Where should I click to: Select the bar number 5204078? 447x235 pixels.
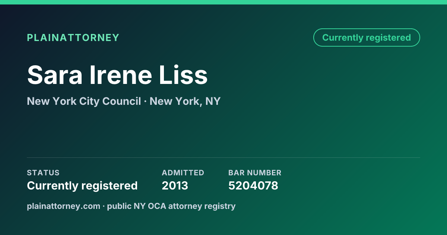[253, 185]
